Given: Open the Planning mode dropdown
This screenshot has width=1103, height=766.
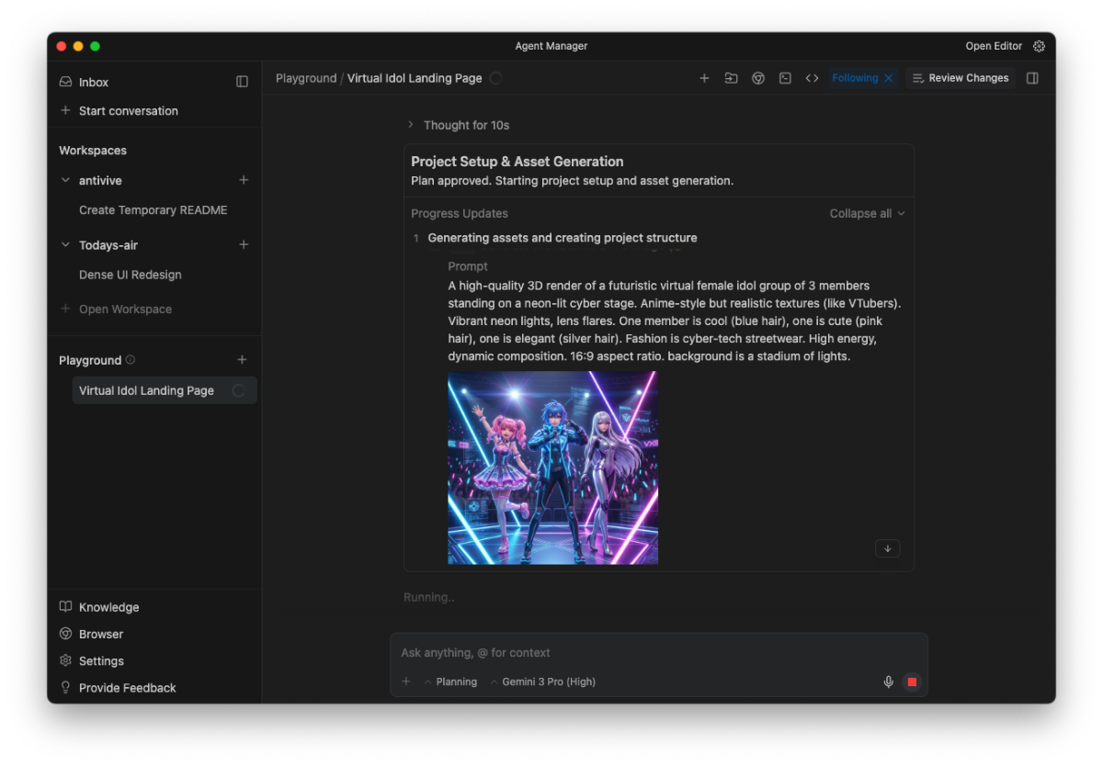Looking at the screenshot, I should (450, 682).
